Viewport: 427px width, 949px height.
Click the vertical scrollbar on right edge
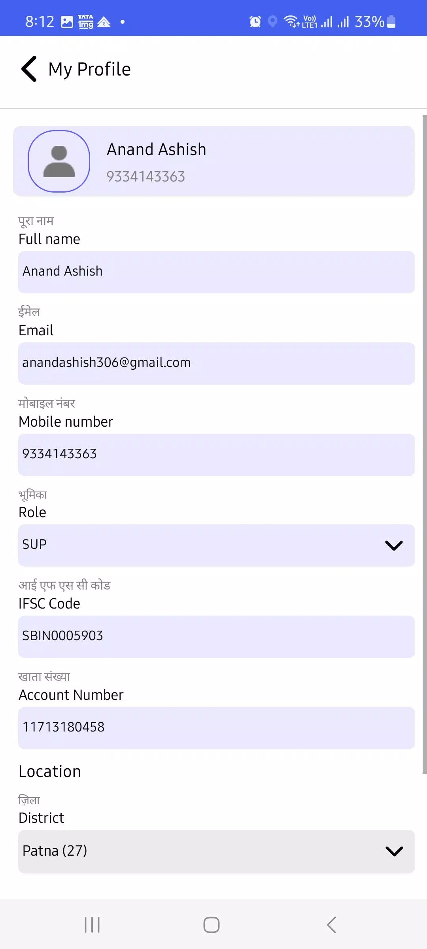[425, 444]
